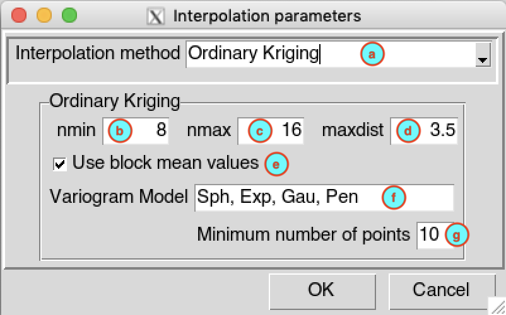Image resolution: width=506 pixels, height=315 pixels.
Task: Open the Interpolation method dropdown arrow
Action: 483,55
